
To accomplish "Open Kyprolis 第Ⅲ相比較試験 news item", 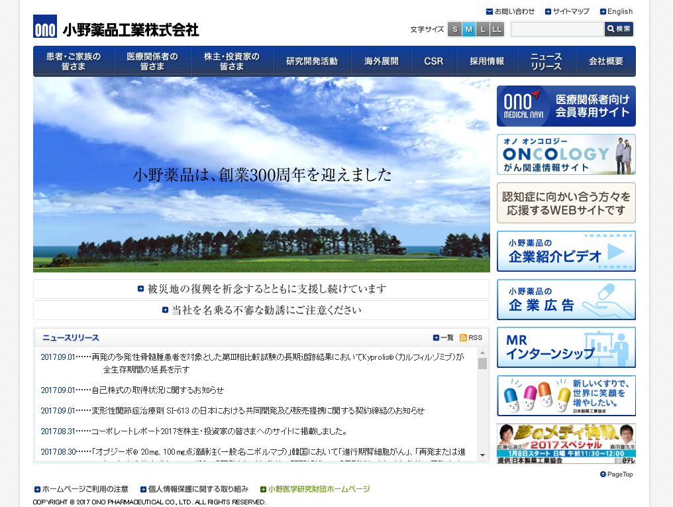I will tap(278, 363).
